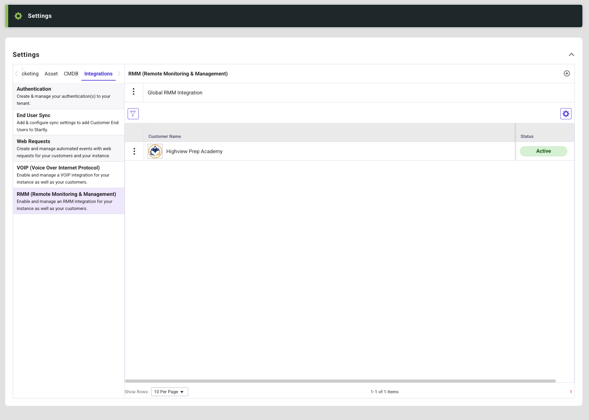Switch to the CMDB tab
This screenshot has height=420, width=589.
[71, 74]
